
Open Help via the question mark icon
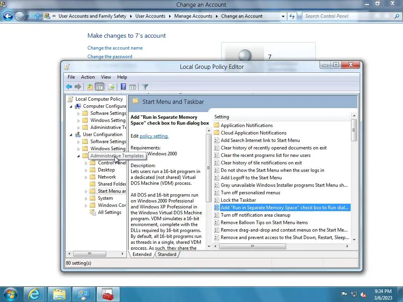tap(123, 87)
